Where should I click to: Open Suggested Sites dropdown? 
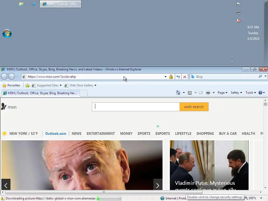click(x=47, y=85)
